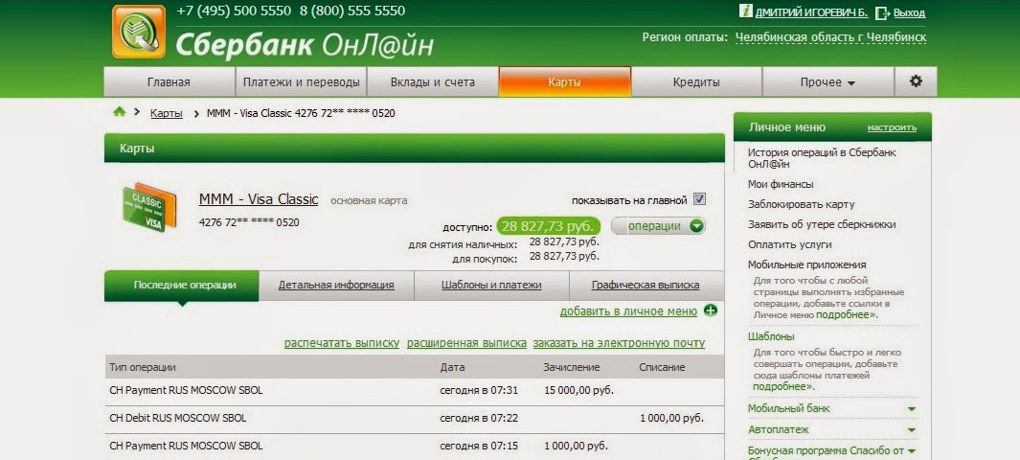Open the 'Кредиты' menu tab
This screenshot has width=1020, height=460.
point(696,82)
